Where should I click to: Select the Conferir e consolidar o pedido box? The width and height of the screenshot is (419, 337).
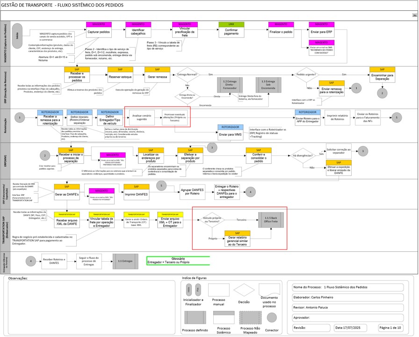click(x=259, y=156)
